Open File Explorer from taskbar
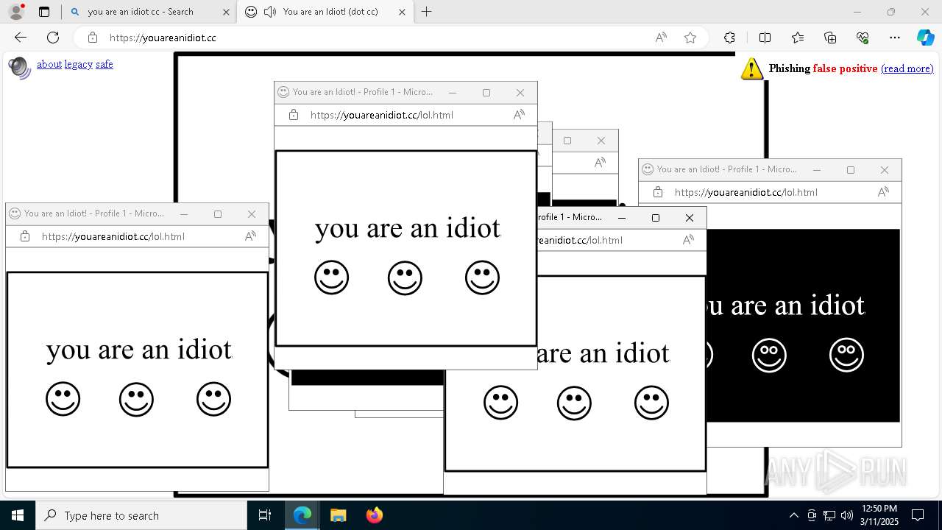 click(x=338, y=515)
